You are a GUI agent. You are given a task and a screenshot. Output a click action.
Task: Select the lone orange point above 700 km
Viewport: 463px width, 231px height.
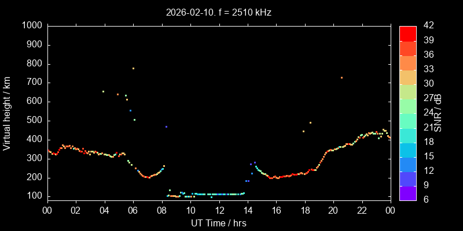pos(341,77)
